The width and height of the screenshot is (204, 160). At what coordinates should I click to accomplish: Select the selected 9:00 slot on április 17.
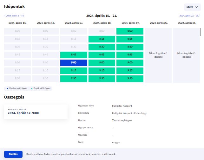point(74,63)
